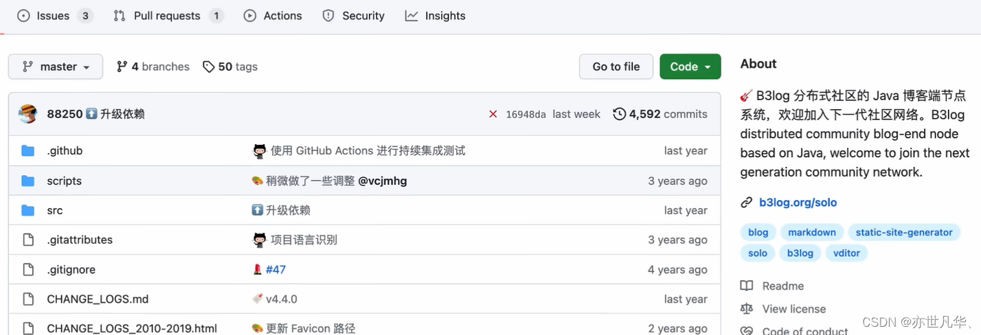
Task: Click the Issues count badge 3
Action: 85,16
